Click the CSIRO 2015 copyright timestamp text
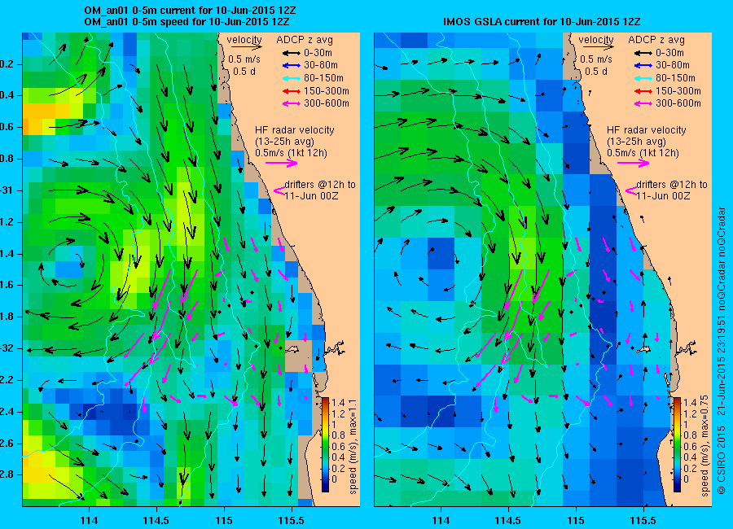The image size is (733, 529). point(722,350)
